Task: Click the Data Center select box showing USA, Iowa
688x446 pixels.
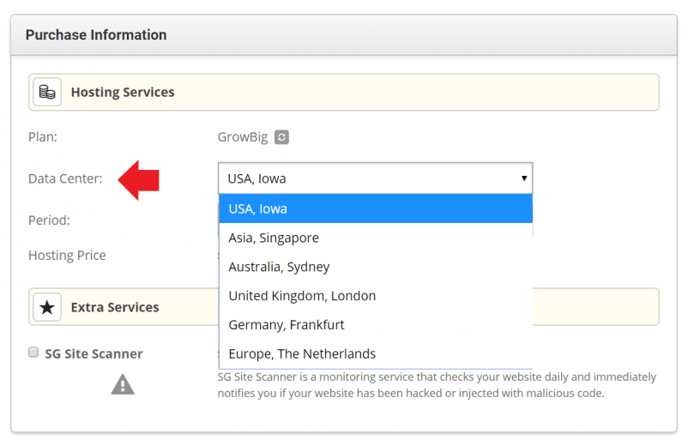Action: (375, 178)
